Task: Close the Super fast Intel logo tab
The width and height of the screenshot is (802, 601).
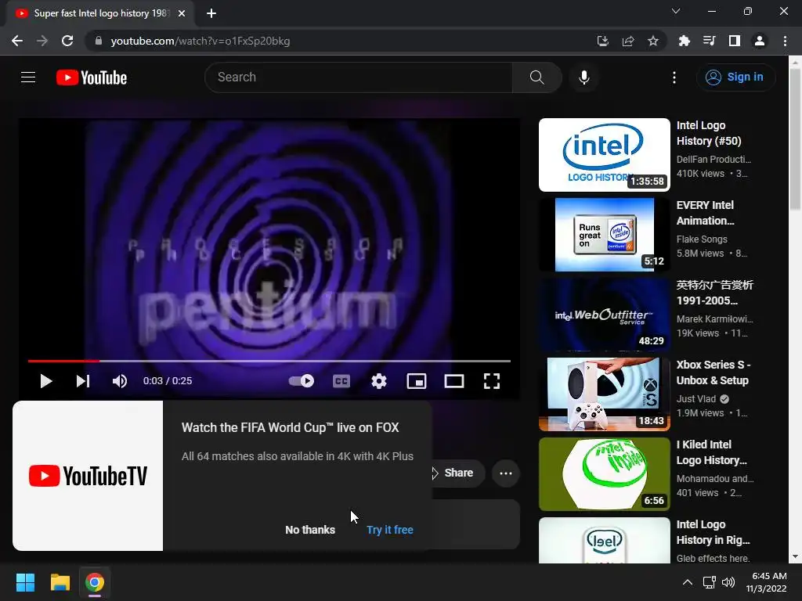Action: click(x=182, y=13)
